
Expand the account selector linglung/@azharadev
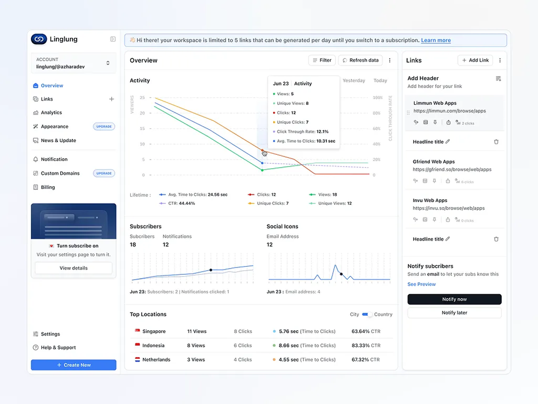(x=108, y=63)
